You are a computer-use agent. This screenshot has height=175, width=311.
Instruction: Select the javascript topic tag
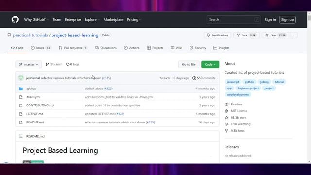pyautogui.click(x=233, y=82)
